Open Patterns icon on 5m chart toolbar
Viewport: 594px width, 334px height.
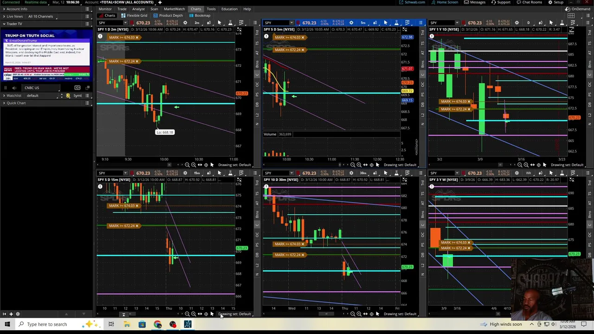(x=407, y=23)
